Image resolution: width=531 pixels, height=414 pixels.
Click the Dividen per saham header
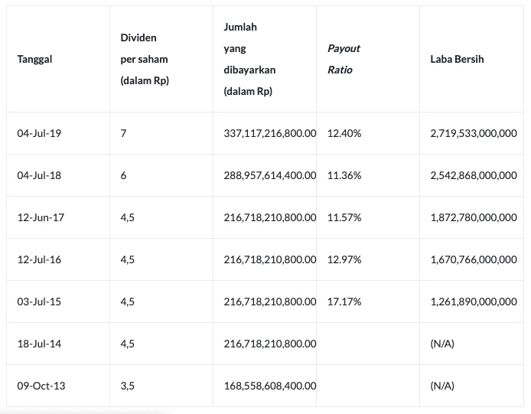tap(144, 59)
